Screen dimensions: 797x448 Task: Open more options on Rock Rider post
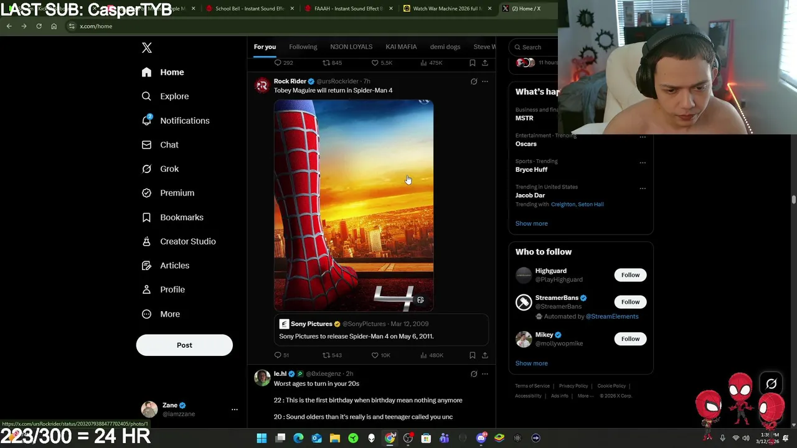(x=485, y=82)
